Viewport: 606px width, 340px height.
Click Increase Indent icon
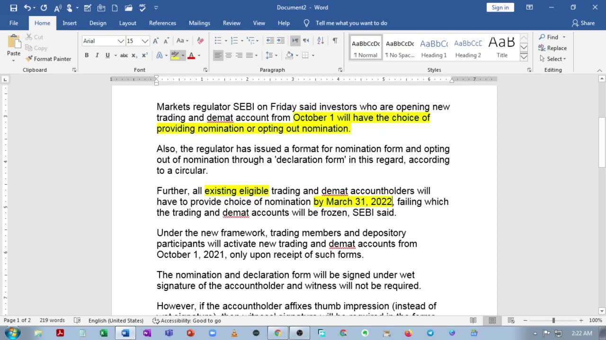pyautogui.click(x=281, y=41)
